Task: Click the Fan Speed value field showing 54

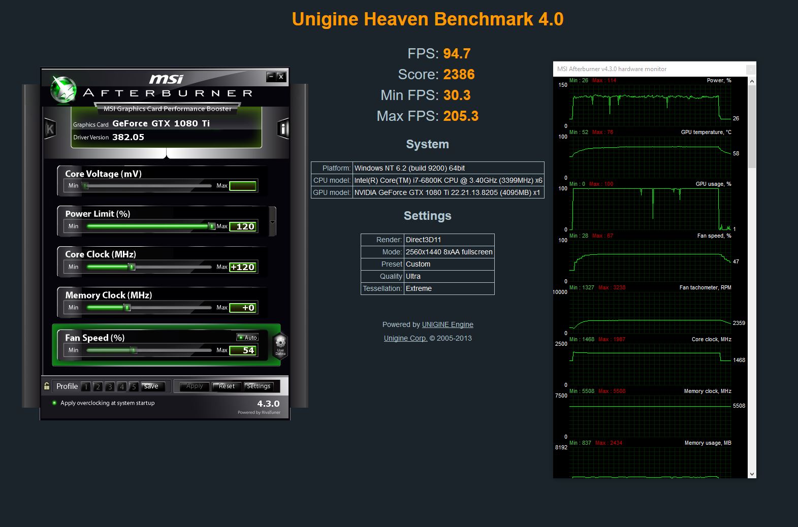Action: [x=243, y=350]
